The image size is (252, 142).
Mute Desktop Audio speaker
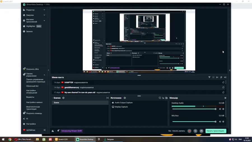[x=220, y=109]
